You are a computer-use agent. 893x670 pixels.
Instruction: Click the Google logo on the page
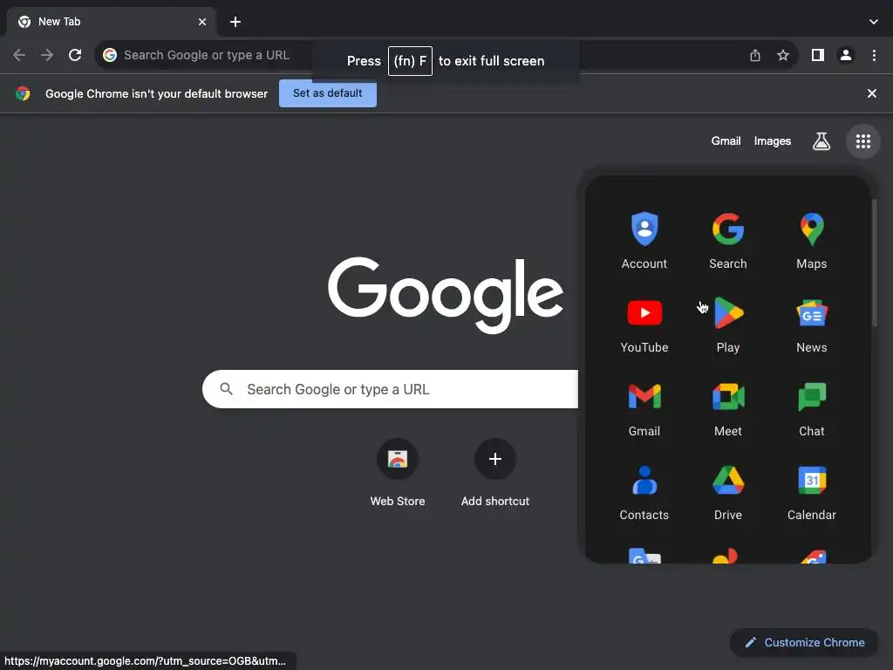click(446, 295)
